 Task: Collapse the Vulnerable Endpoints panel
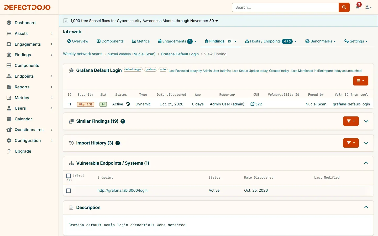point(366,163)
